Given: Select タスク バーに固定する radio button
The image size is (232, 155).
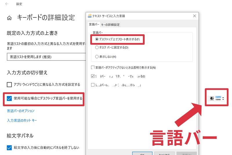Looking at the screenshot, I should pos(97,47).
